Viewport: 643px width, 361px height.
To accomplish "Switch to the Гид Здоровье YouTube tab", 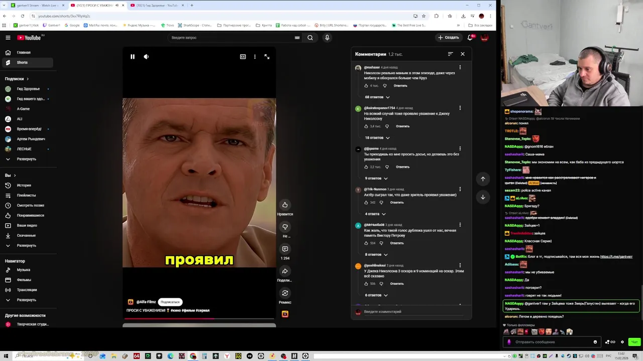I will coord(157,6).
